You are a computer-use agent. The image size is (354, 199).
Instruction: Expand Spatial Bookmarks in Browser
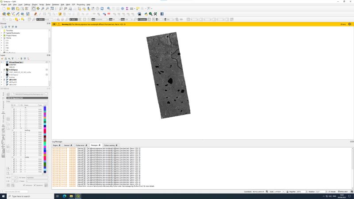pyautogui.click(x=2, y=33)
